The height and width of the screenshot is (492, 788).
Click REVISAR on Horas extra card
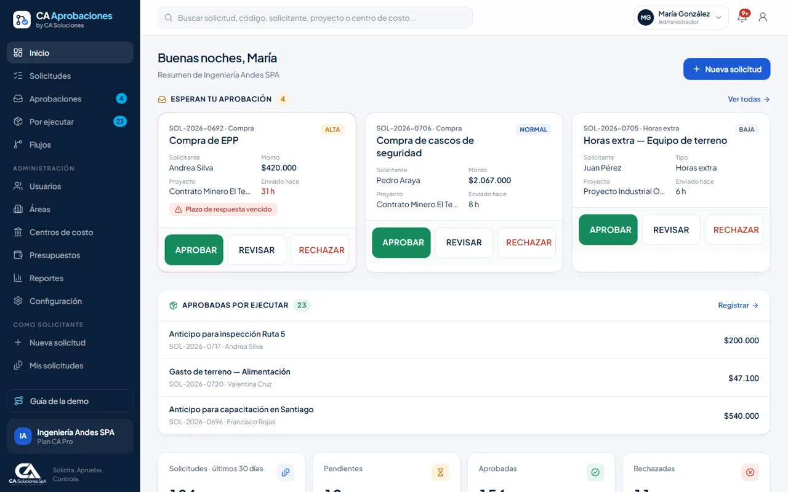(x=671, y=229)
